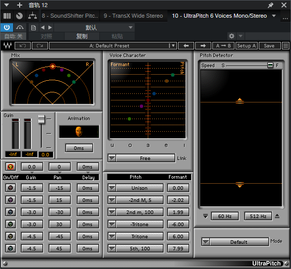The image size is (291, 269).
Task: Open the -2nd M, 5 pitch dropdown arrow
Action: pos(112,200)
